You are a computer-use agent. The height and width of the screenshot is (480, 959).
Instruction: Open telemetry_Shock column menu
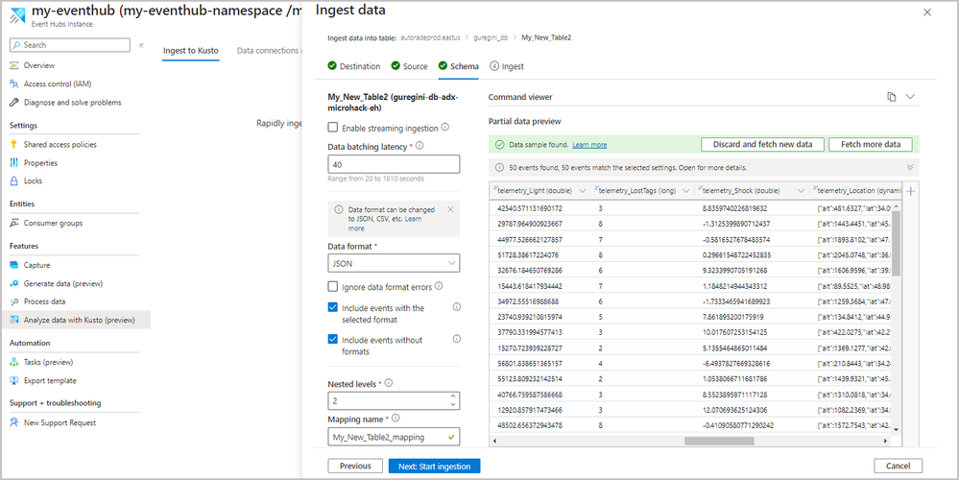coord(800,191)
